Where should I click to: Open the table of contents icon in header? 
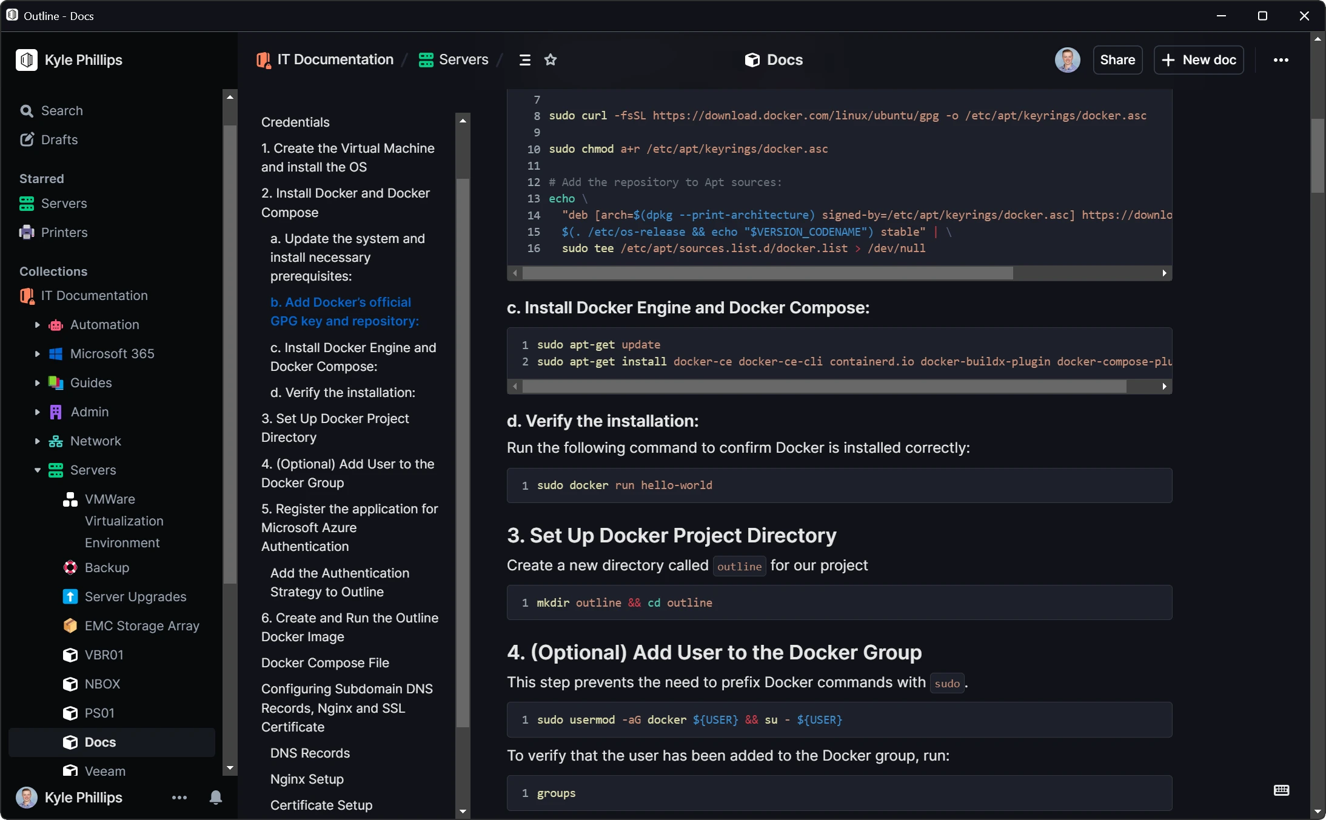coord(524,59)
